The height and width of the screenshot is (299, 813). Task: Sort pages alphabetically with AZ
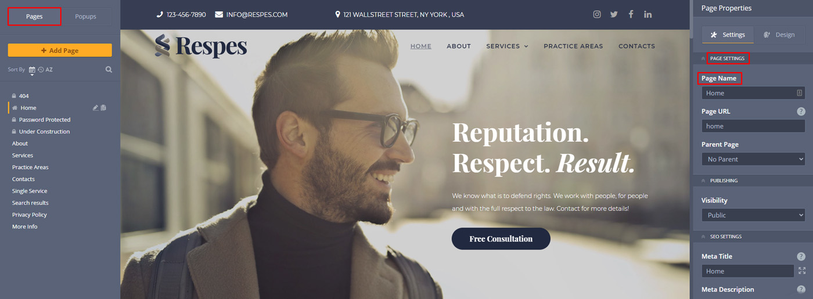tap(49, 70)
